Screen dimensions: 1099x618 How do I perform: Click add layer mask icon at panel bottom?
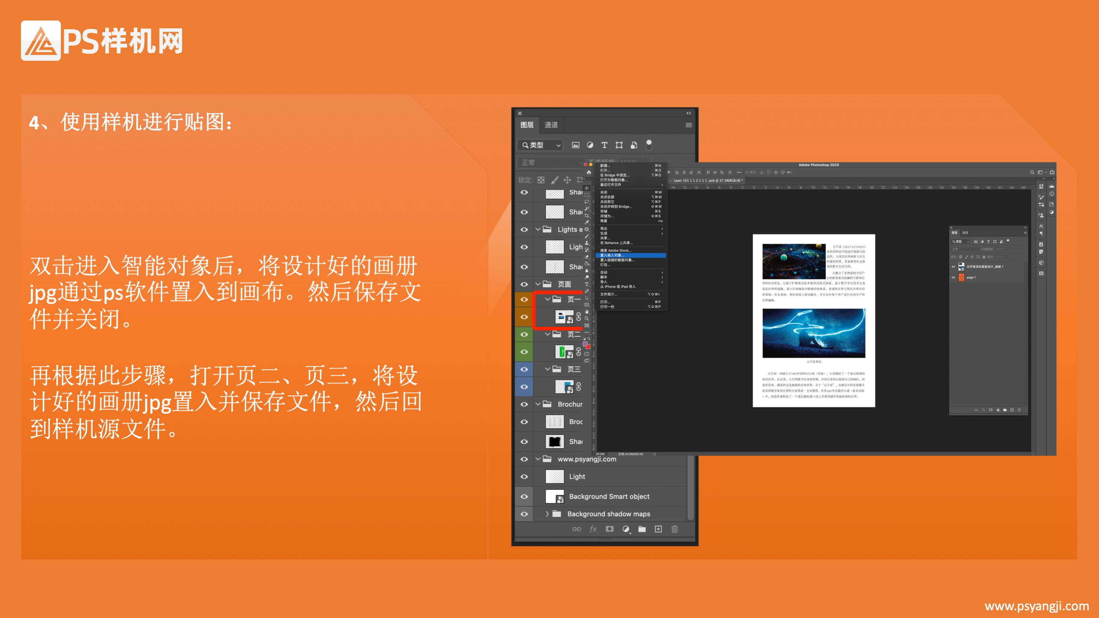(610, 529)
